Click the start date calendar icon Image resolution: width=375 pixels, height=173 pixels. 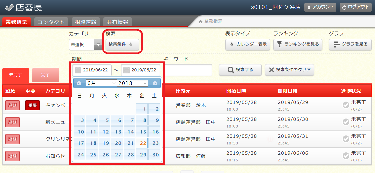tap(78, 70)
